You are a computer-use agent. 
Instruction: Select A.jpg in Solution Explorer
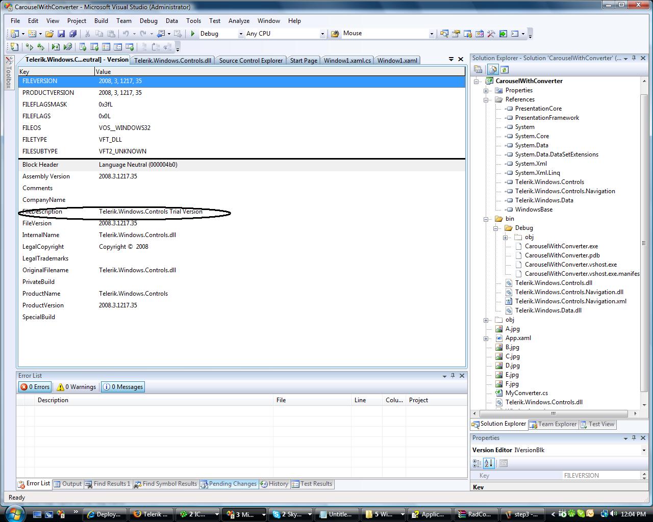pos(512,329)
